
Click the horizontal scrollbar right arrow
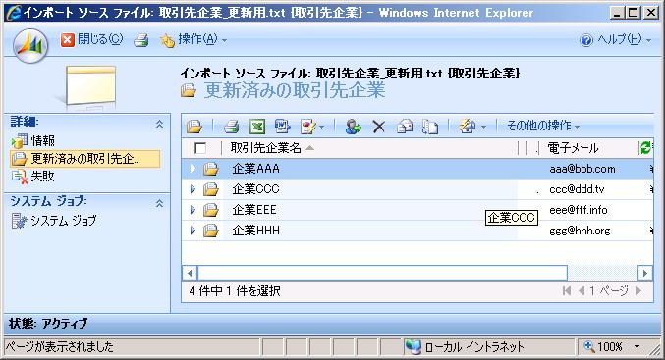click(x=645, y=273)
